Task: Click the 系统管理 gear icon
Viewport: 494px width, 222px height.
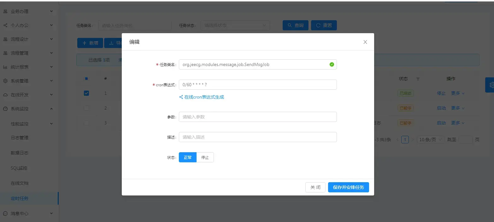Action: point(5,81)
